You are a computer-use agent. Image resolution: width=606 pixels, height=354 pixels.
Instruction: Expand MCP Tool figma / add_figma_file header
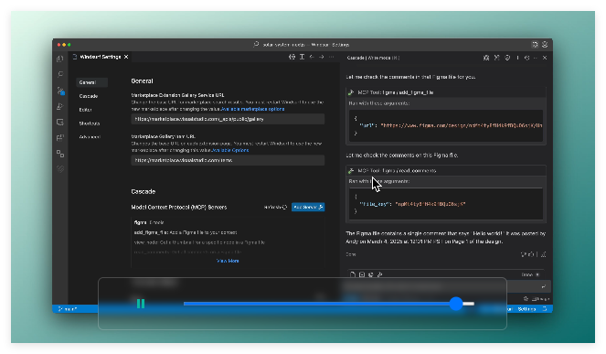(x=446, y=92)
